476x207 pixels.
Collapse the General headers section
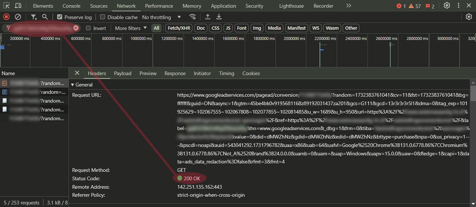[73, 85]
